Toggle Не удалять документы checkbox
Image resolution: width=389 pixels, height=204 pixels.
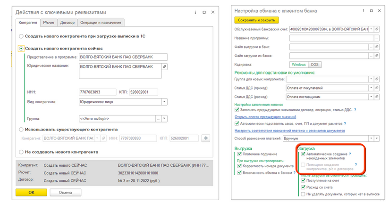coord(303,194)
